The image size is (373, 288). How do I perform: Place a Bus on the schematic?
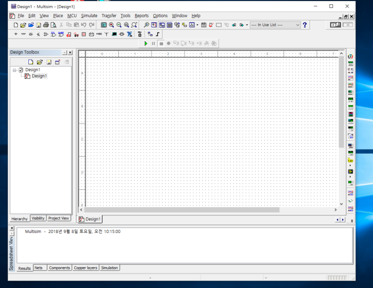[x=158, y=34]
